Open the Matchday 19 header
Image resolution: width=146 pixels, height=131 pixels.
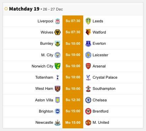(x=24, y=9)
